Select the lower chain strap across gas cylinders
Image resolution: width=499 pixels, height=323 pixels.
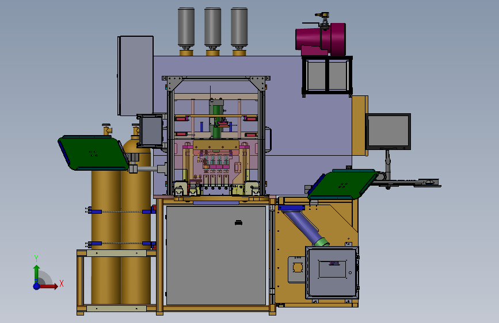click(x=121, y=244)
